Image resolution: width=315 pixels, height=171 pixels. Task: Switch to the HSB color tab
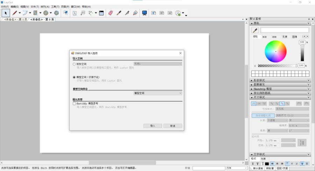tap(274, 37)
